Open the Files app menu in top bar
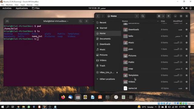 [x=36, y=8]
